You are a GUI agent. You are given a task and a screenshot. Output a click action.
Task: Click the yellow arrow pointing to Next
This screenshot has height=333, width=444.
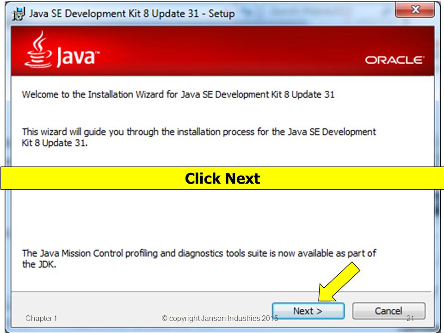pyautogui.click(x=339, y=282)
